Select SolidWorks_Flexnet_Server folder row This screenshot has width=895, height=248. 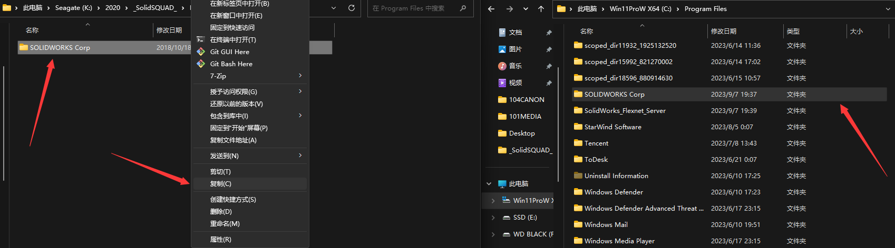point(730,110)
